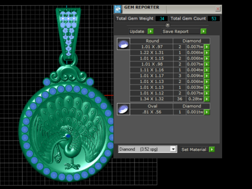Click the Round column header

click(152, 41)
